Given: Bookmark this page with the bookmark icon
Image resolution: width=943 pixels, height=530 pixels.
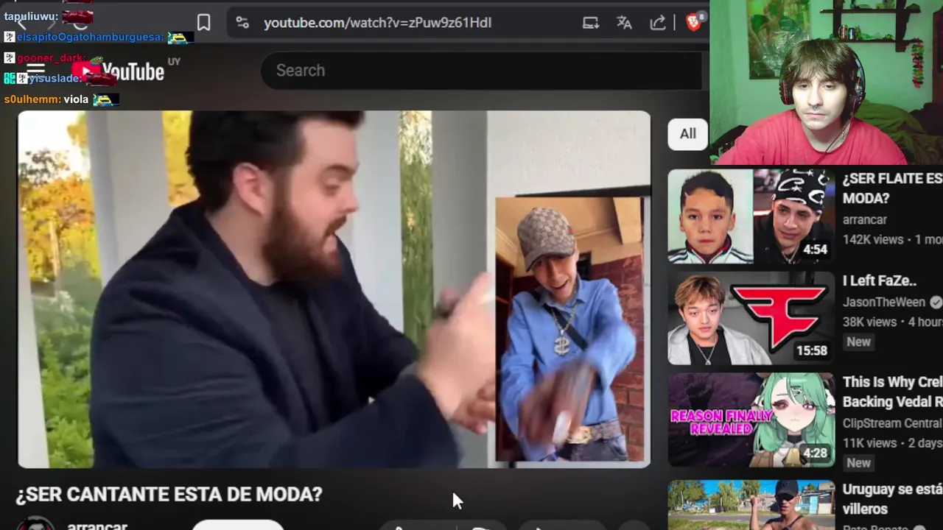Looking at the screenshot, I should [x=203, y=23].
